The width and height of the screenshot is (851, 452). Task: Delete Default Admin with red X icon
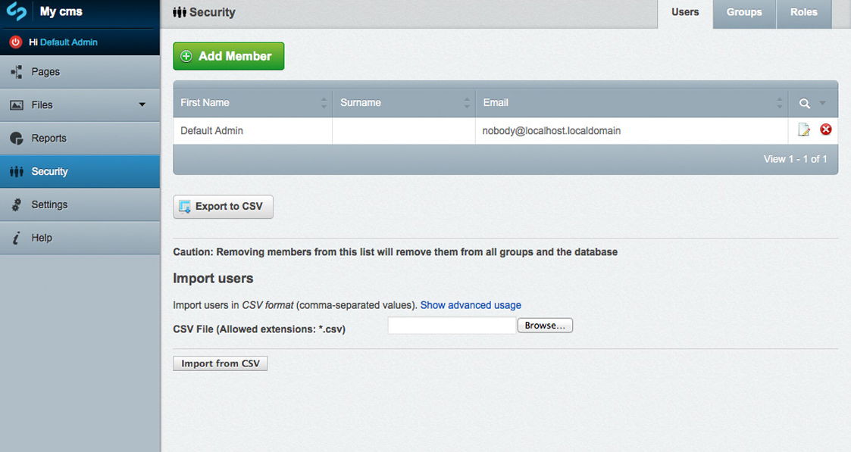(x=825, y=129)
